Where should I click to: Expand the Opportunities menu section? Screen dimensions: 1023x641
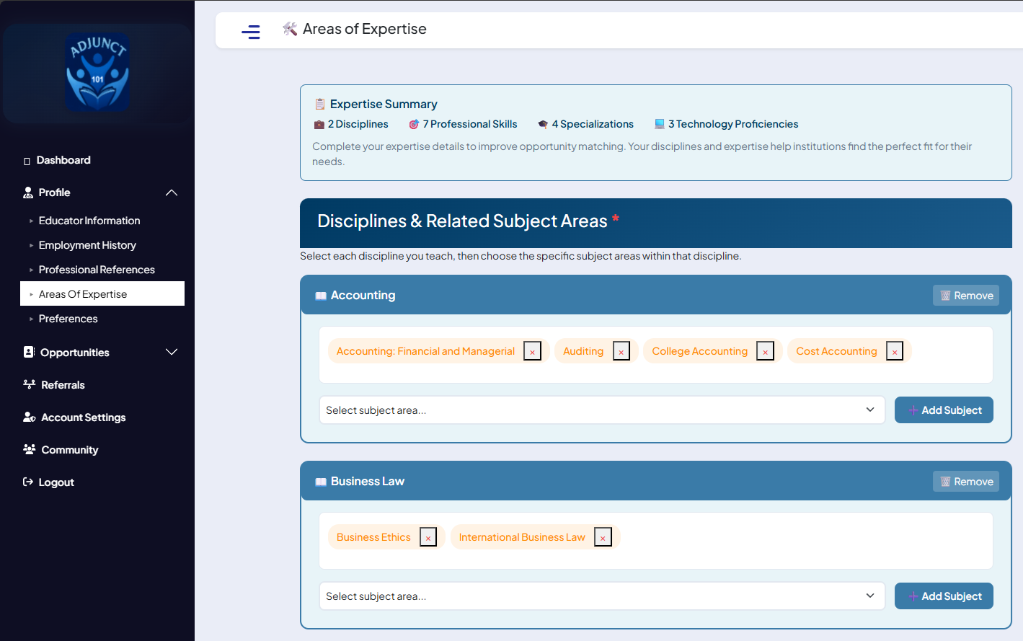point(171,353)
